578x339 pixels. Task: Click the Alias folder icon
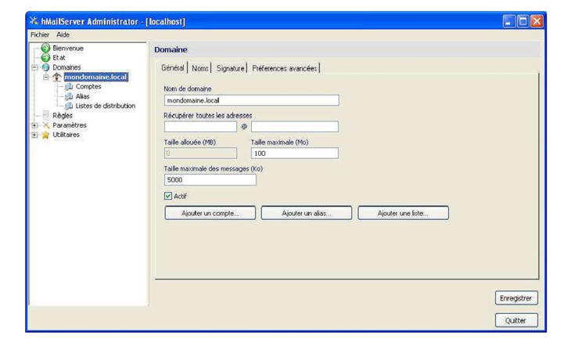click(x=69, y=96)
